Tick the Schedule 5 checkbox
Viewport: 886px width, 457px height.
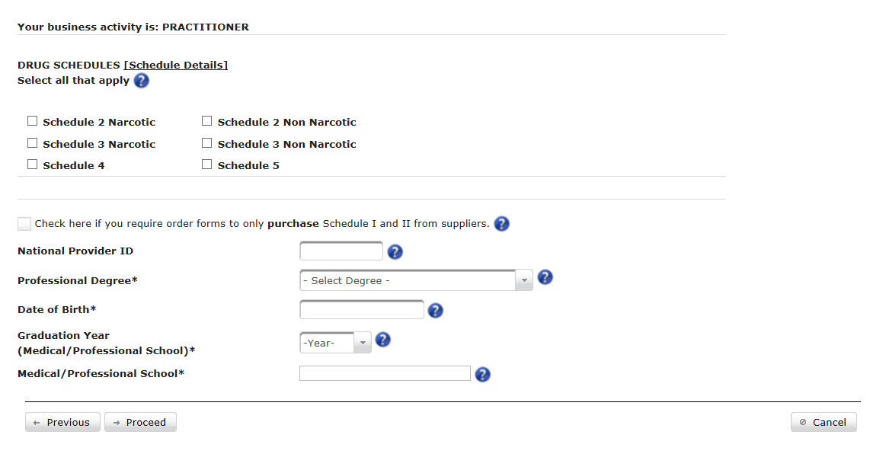click(207, 165)
